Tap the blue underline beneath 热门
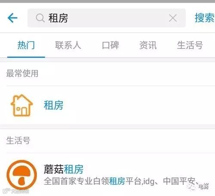The height and width of the screenshot is (196, 215). (x=26, y=57)
